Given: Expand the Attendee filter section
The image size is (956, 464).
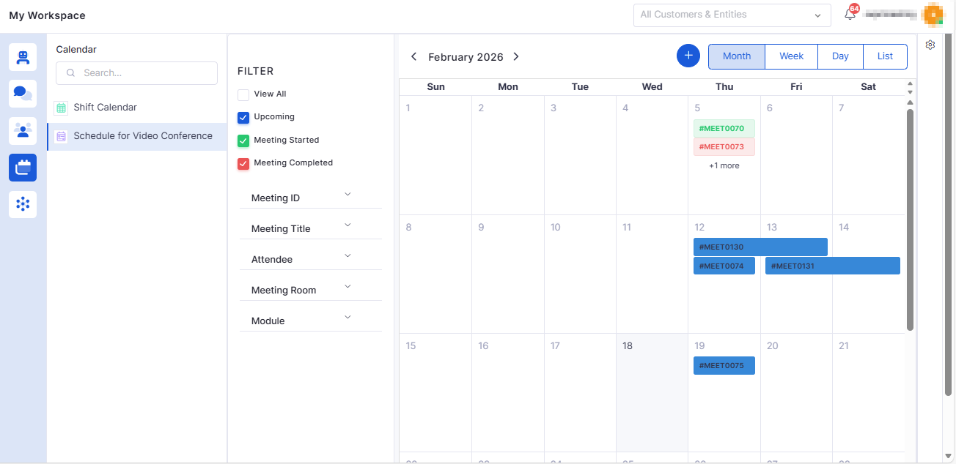Looking at the screenshot, I should [x=310, y=259].
